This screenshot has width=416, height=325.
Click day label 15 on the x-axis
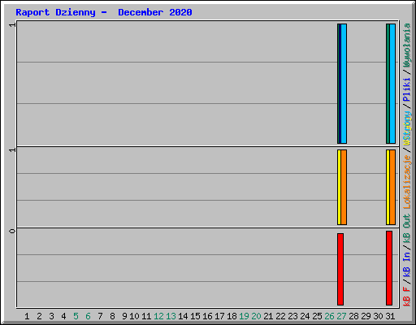(195, 316)
